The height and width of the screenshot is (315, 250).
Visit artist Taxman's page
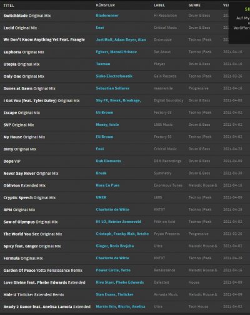click(103, 64)
